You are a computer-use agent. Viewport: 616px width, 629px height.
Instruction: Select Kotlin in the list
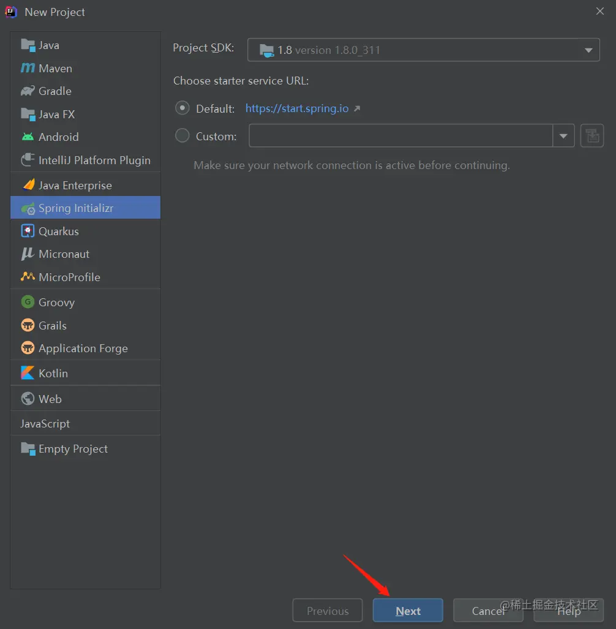point(86,373)
